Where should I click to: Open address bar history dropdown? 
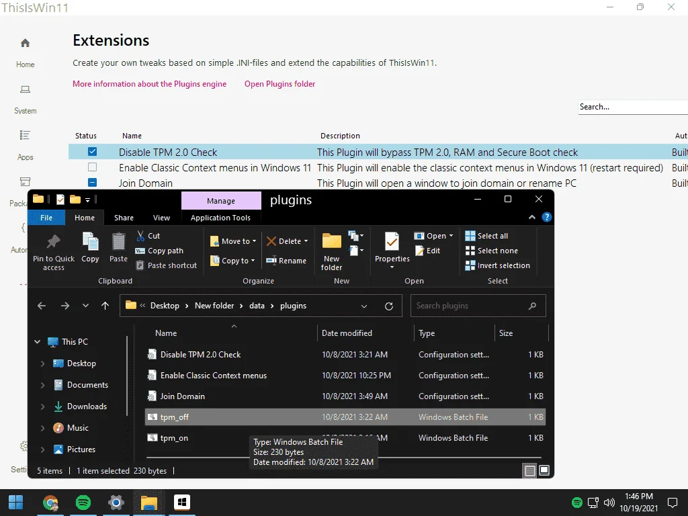point(363,306)
